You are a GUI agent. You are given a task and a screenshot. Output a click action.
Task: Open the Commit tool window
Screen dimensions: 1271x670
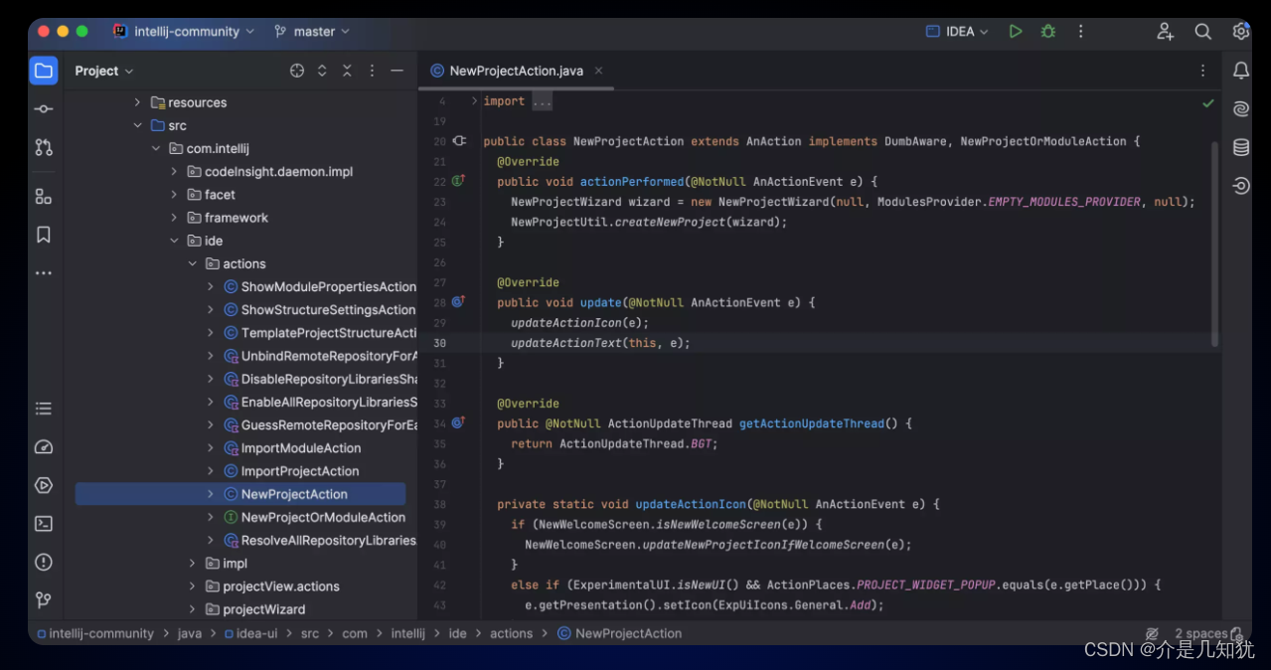(44, 108)
